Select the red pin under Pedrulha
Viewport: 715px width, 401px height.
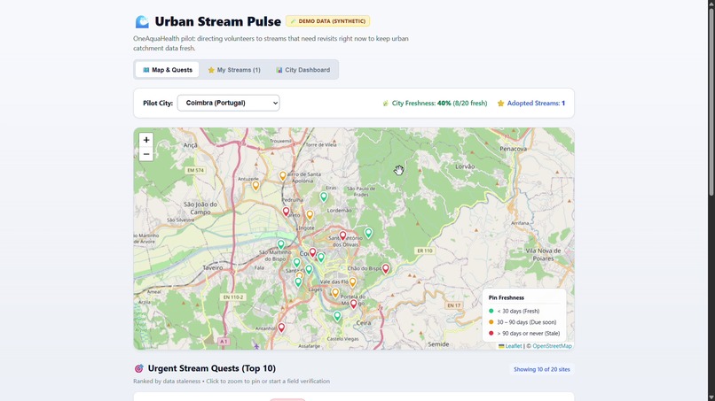(x=286, y=212)
